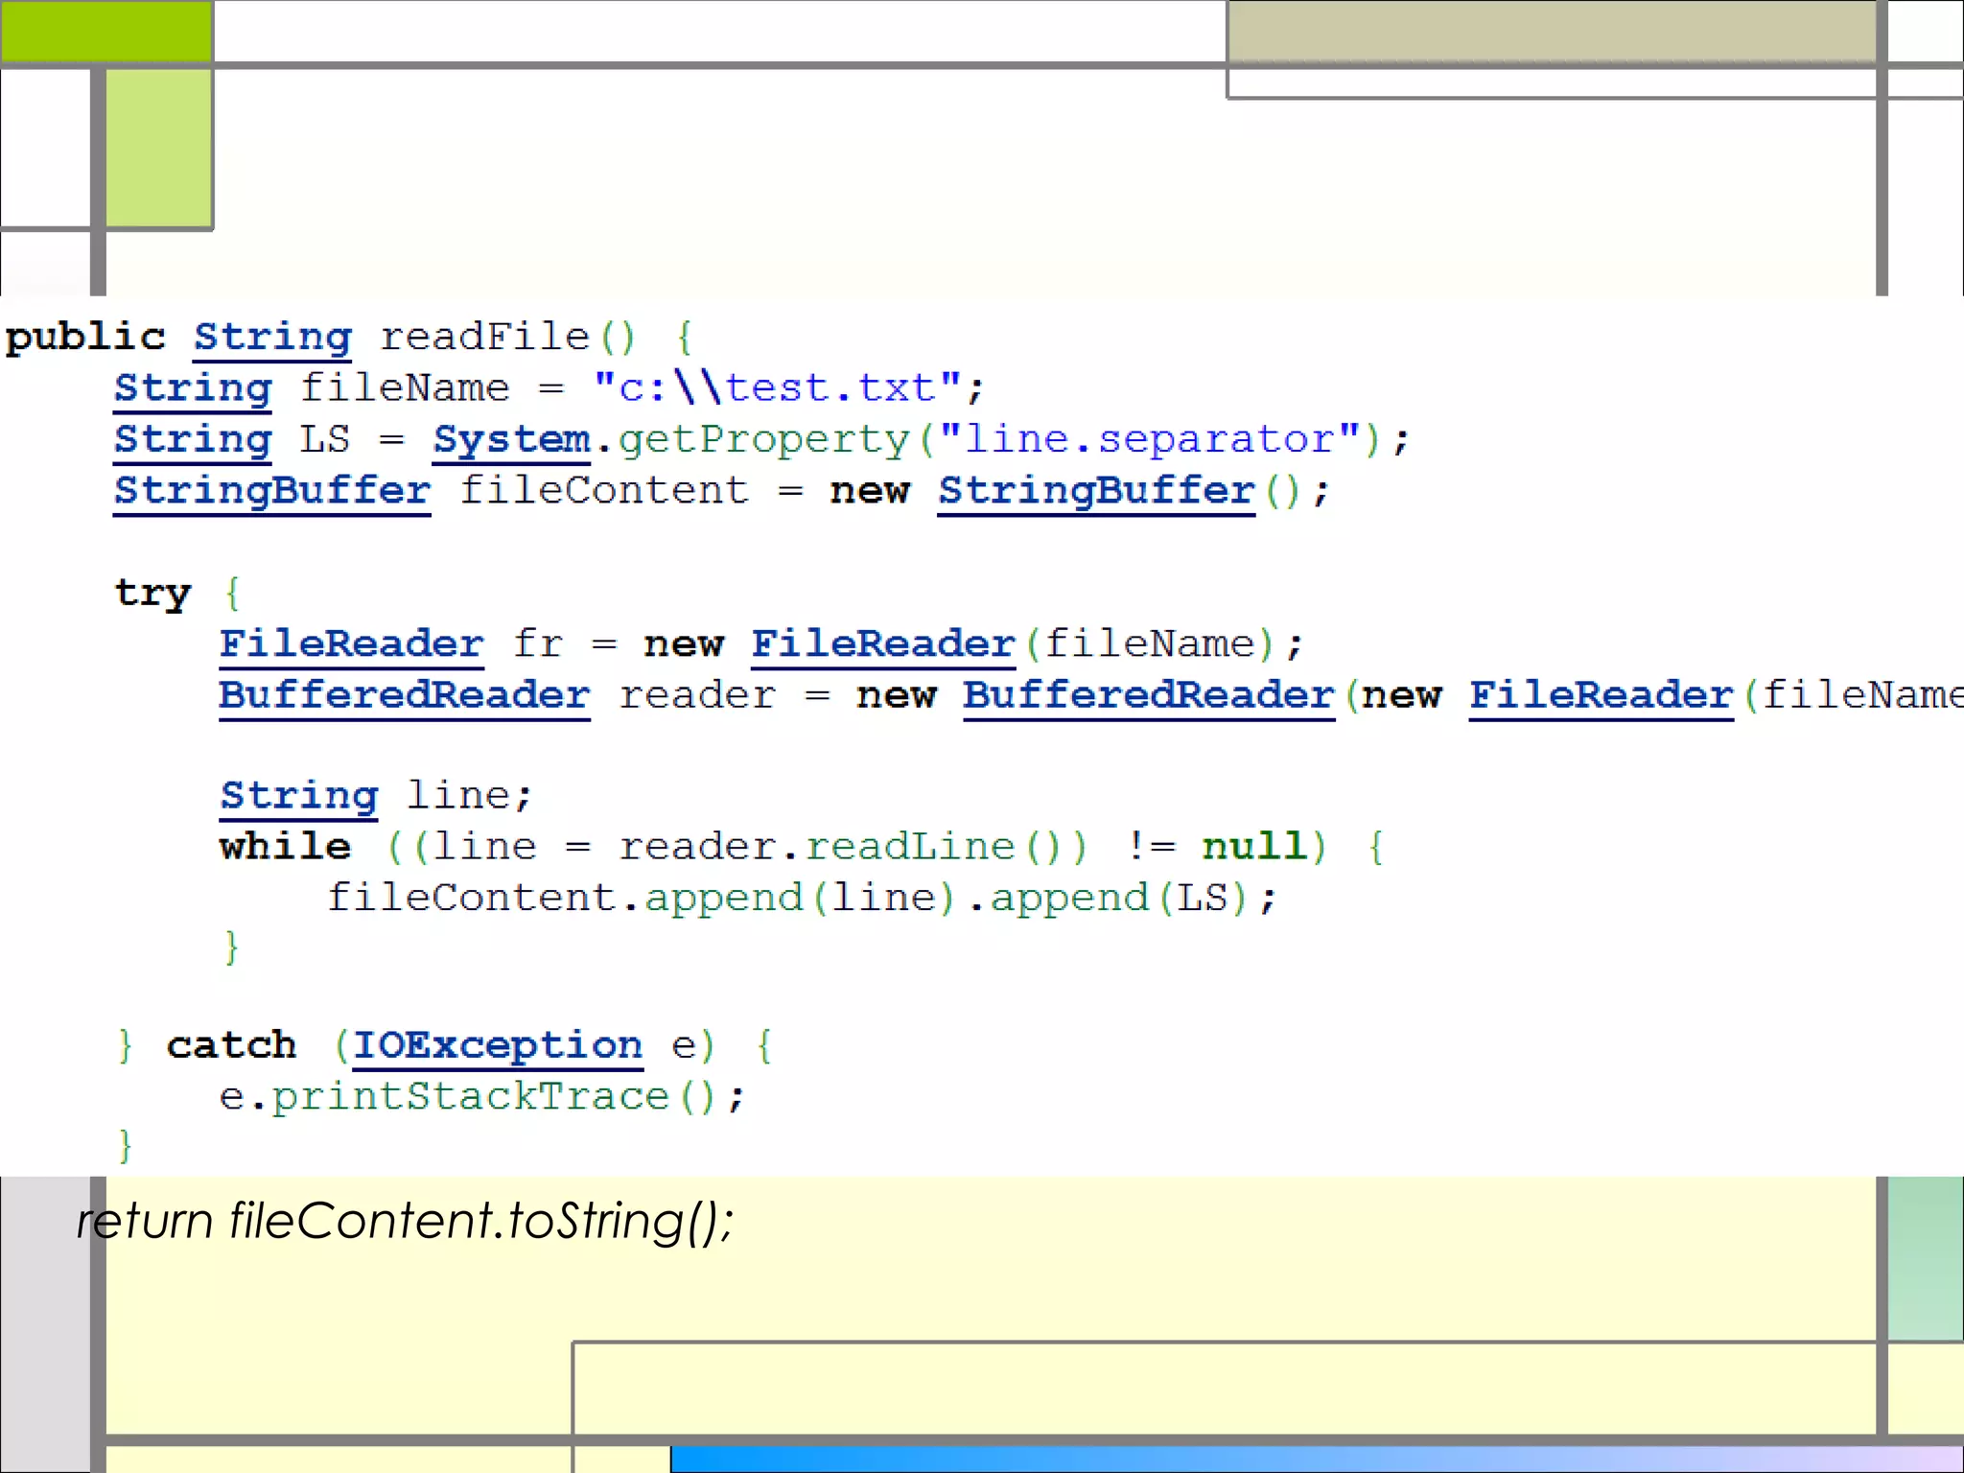
Task: Open BufferedReader link after 'reader = new'
Action: coord(1149,695)
